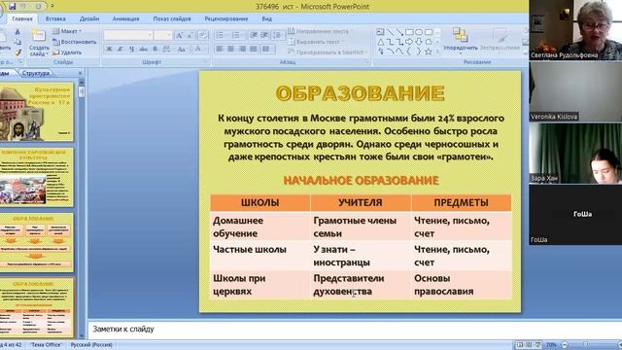
Task: Decrease the list indent level
Action: click(x=254, y=36)
